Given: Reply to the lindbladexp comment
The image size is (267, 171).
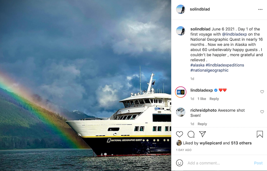Looking at the screenshot, I should click(x=214, y=99).
